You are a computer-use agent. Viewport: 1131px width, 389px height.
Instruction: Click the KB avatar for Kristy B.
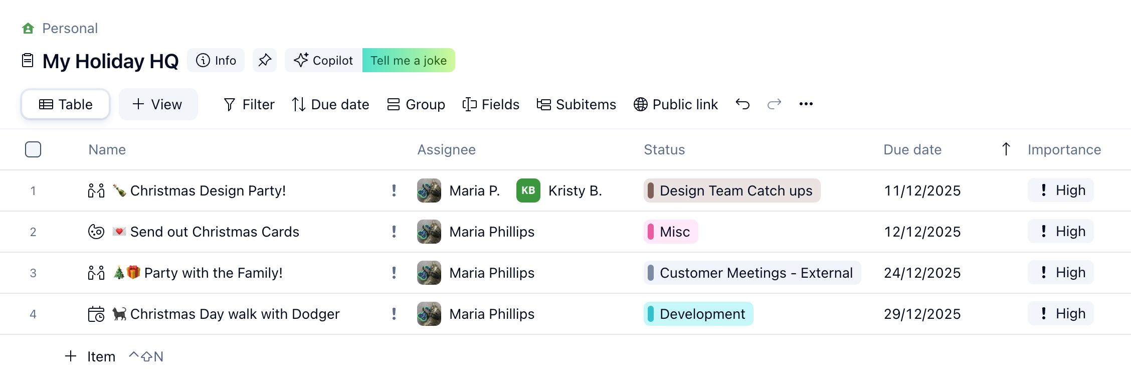(x=528, y=190)
